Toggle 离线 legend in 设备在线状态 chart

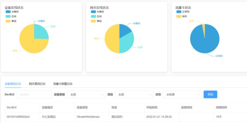point(11,21)
